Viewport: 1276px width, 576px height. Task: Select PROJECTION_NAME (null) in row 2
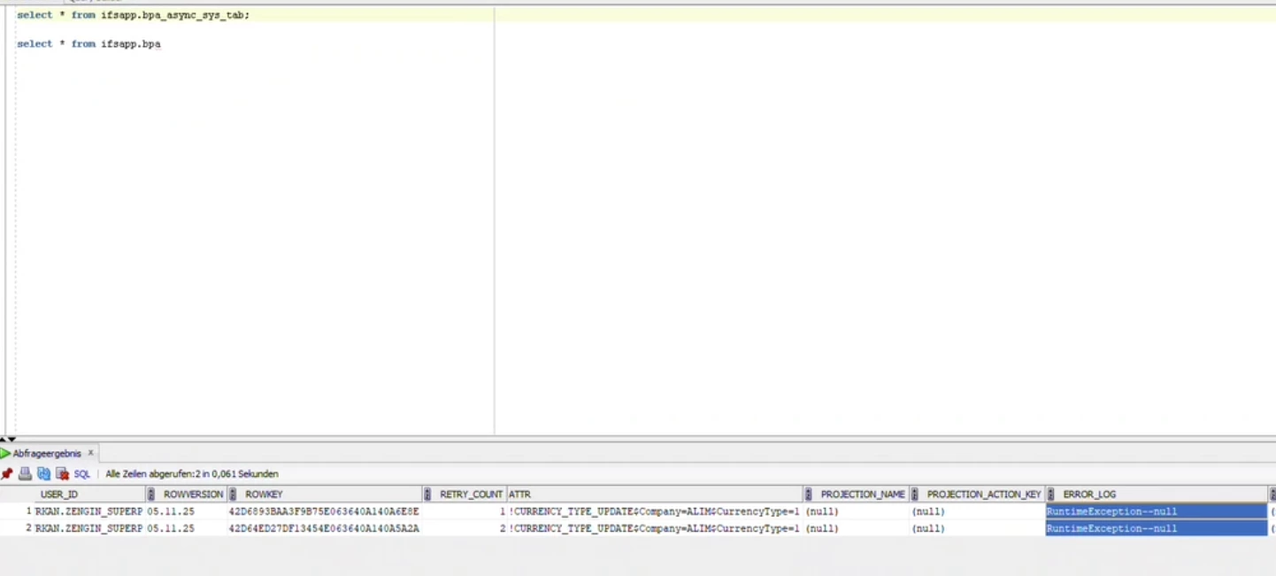click(x=857, y=528)
